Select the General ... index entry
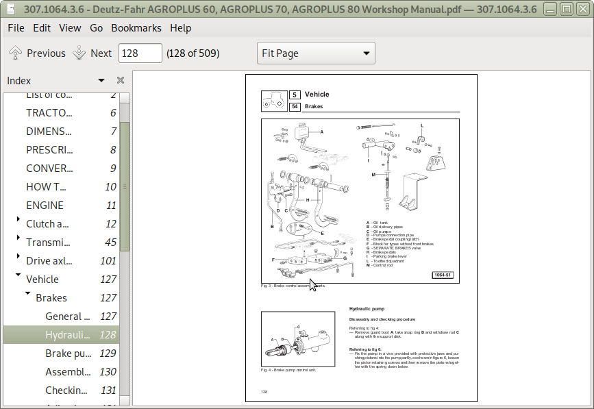 (62, 317)
